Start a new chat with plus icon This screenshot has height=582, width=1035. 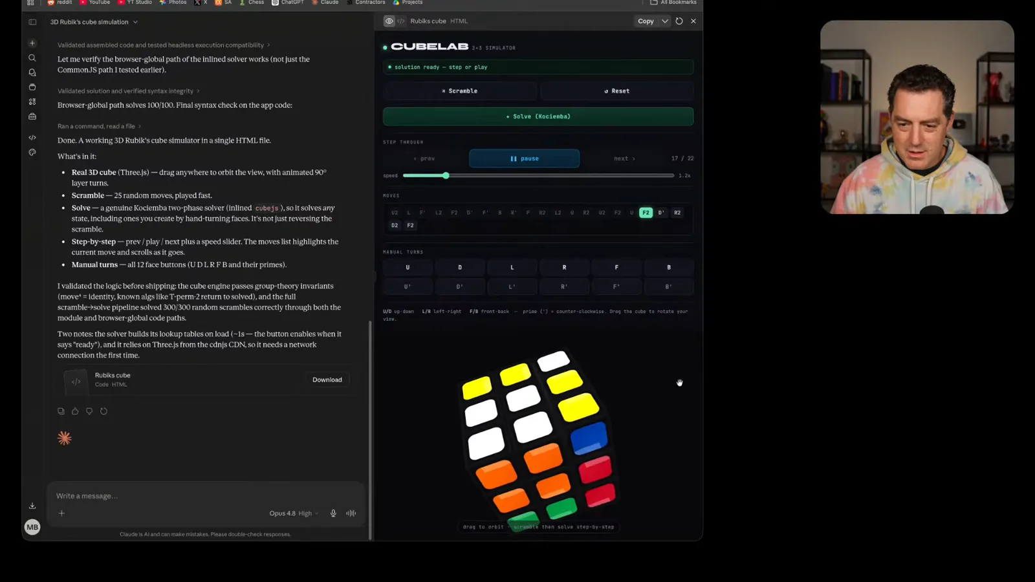32,43
